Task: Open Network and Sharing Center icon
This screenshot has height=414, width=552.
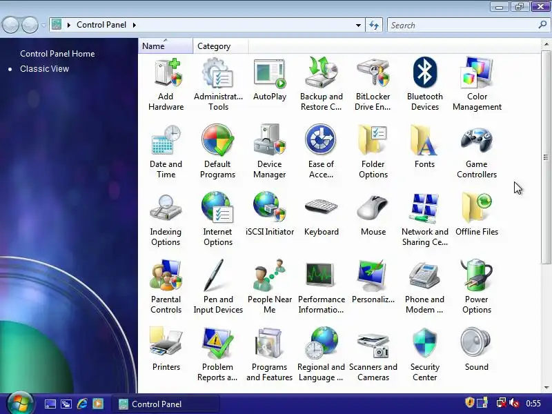Action: [425, 219]
